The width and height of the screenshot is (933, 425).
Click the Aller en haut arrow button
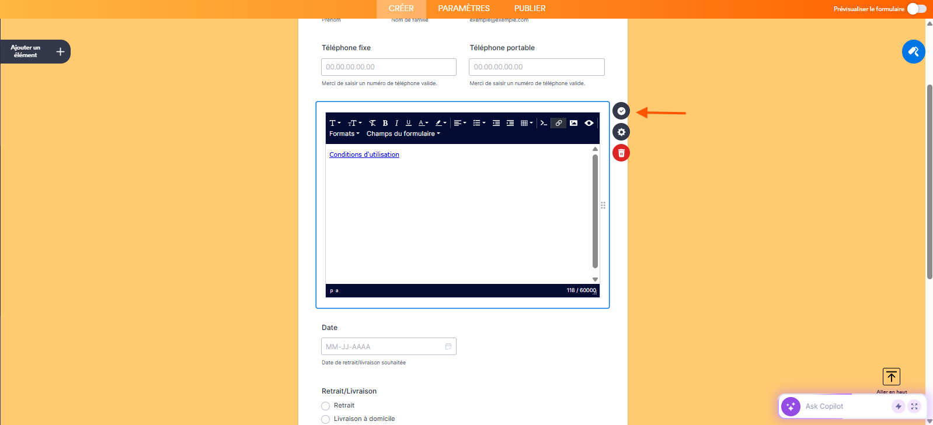[892, 377]
